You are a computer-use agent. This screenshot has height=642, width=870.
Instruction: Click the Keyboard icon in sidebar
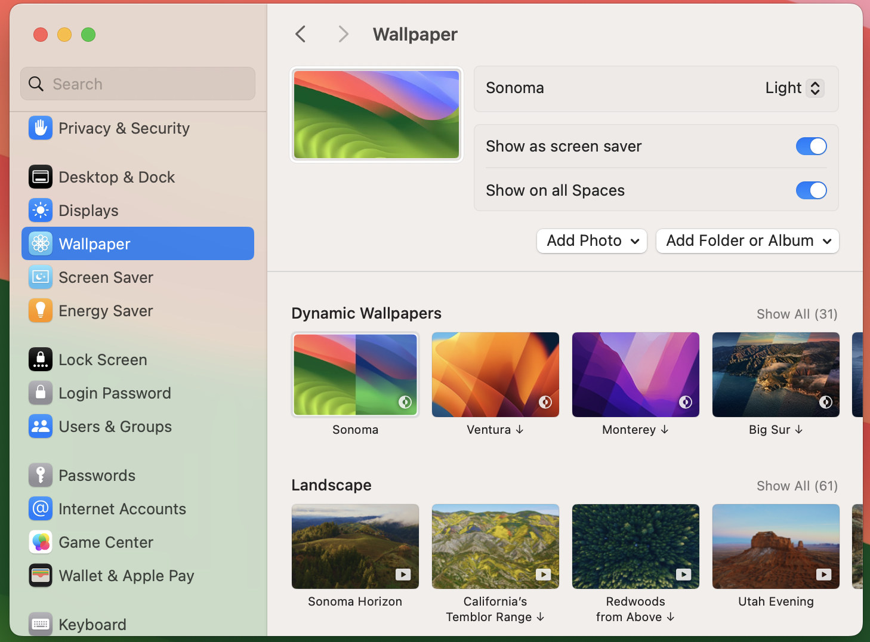coord(41,624)
